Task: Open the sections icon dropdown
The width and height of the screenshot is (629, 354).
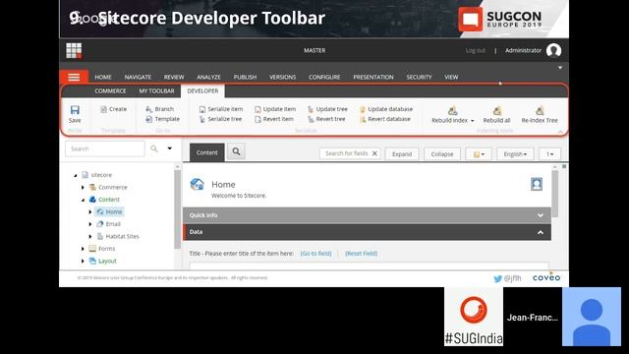Action: (479, 154)
